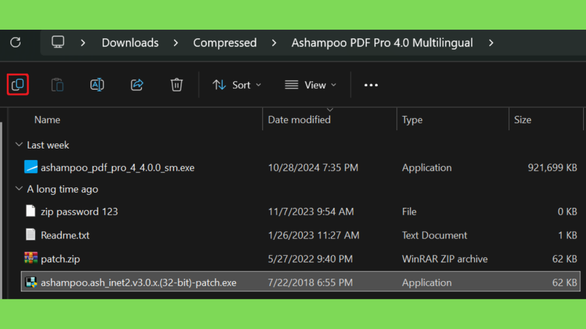This screenshot has height=329, width=586.
Task: Expand chevron after Ashampoo PDF Pro breadcrumb
Action: [490, 43]
